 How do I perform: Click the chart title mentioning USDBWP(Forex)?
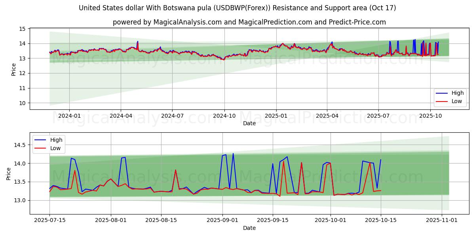click(x=237, y=8)
